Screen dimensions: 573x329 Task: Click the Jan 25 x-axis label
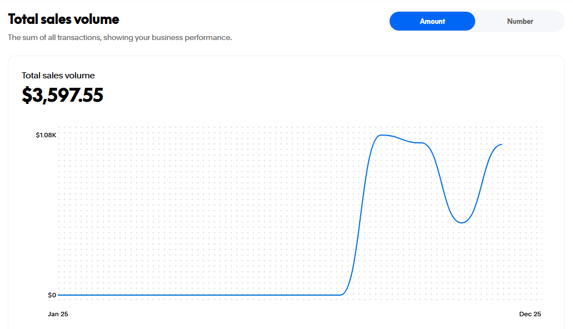58,314
